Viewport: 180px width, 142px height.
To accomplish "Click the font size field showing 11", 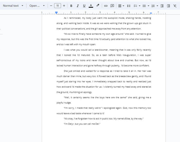I will pyautogui.click(x=58, y=6).
